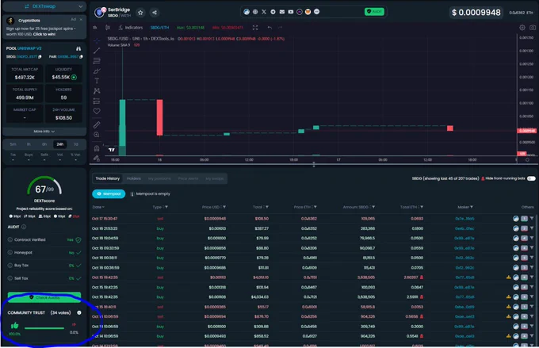Screen dimensions: 539x348
Task: Click the $0.0009948 price display
Action: pos(476,13)
